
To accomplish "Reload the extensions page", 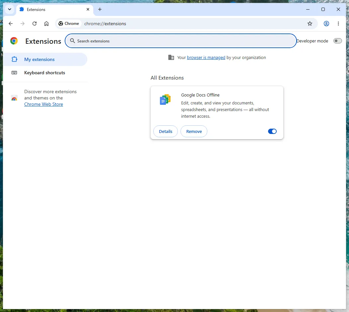I will [35, 24].
